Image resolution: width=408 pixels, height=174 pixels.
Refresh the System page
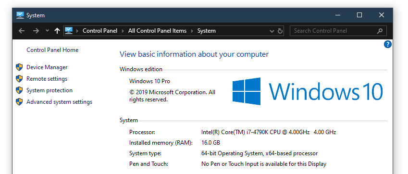280,31
